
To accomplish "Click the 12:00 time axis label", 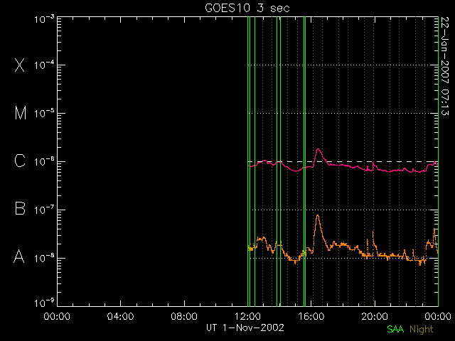I will 247,316.
